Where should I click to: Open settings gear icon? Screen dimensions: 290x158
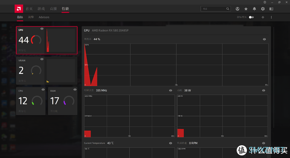coord(263,9)
